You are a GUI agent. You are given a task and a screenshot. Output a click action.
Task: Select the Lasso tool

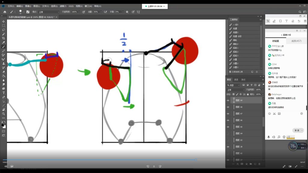point(4,30)
